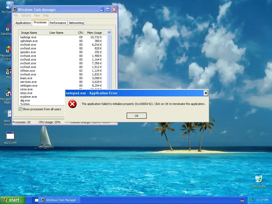Screen dimensions: 272x204
Task: Switch to the Networking tab
Action: tap(76, 23)
